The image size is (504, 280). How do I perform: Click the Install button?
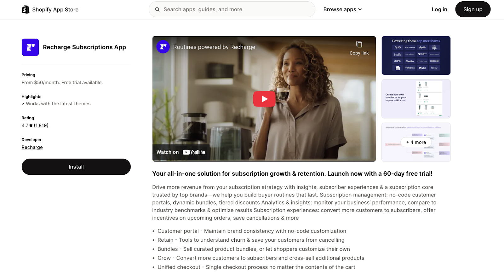(76, 167)
